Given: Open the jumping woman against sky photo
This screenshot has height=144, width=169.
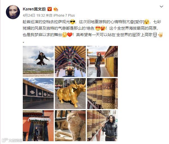Looking at the screenshot, I should click(x=38, y=61).
